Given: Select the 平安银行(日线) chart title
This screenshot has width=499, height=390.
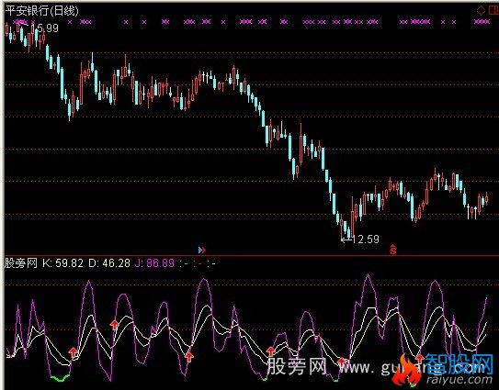Looking at the screenshot, I should click(x=42, y=11).
